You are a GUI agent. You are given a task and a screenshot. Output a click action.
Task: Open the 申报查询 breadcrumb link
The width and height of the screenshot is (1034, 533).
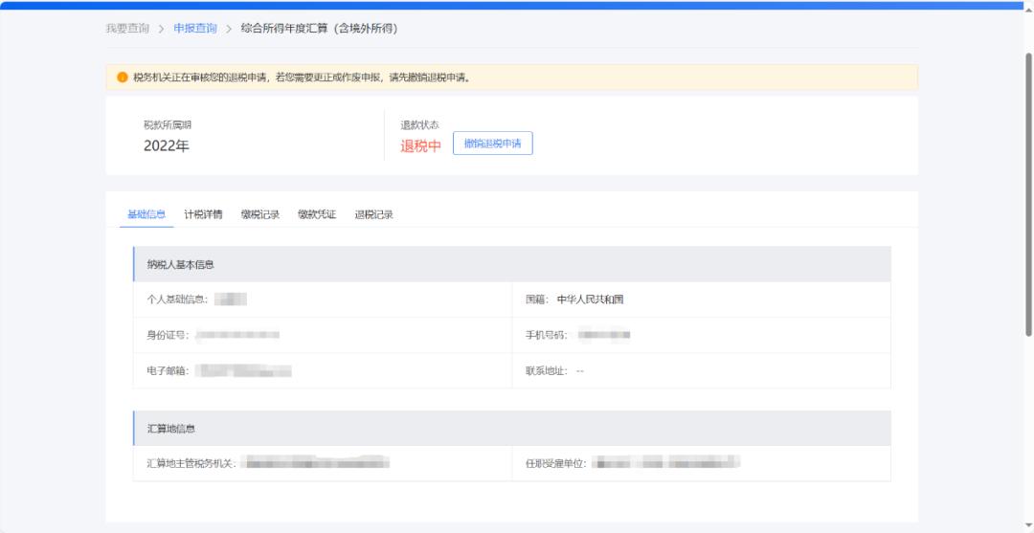(195, 29)
